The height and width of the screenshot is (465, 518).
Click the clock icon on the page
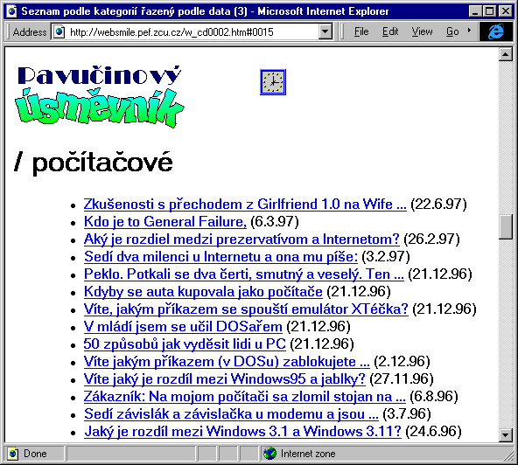tap(273, 82)
